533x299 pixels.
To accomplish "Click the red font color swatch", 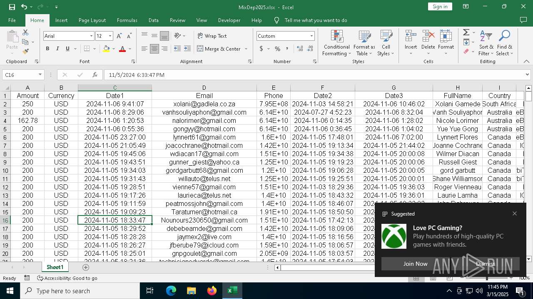I will (122, 49).
